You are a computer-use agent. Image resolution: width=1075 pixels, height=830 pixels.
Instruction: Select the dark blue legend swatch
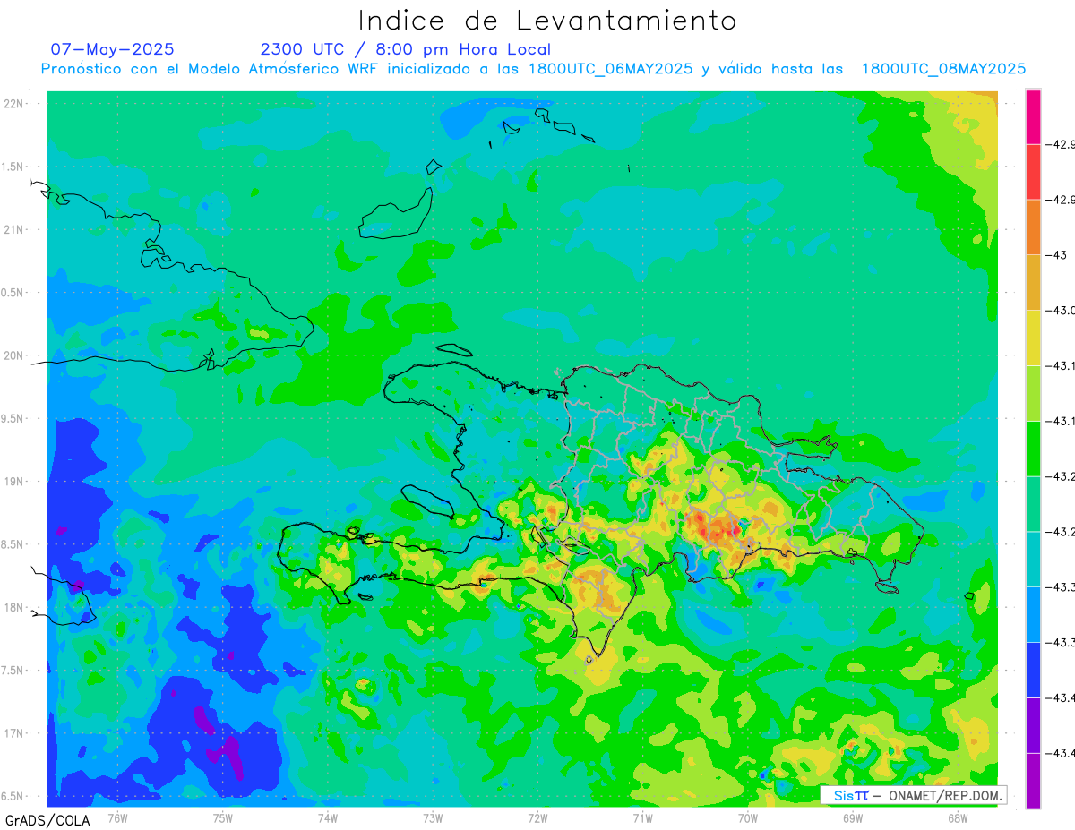pos(1033,670)
